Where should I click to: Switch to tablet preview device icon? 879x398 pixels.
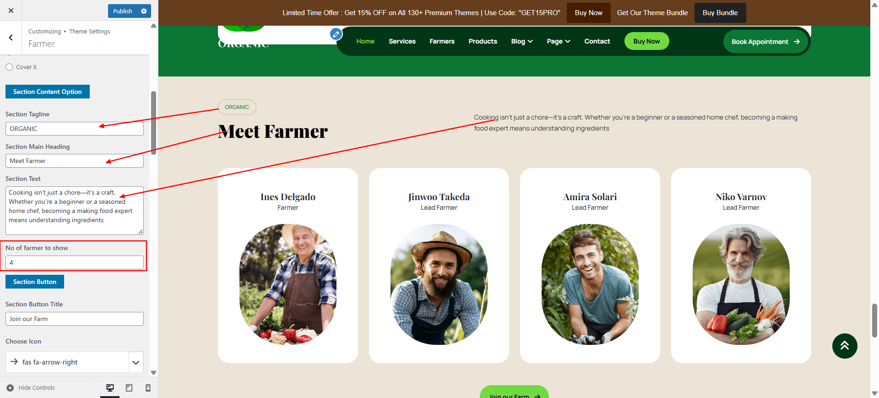[129, 388]
